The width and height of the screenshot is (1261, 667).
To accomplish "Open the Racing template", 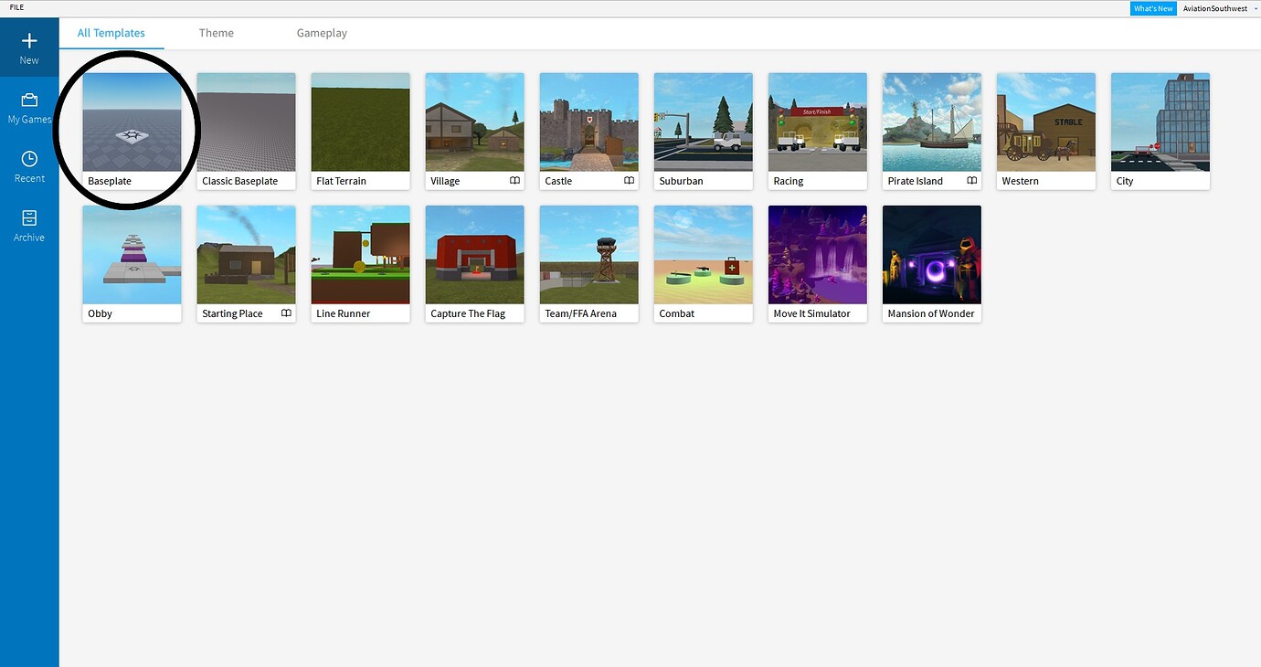I will point(817,122).
